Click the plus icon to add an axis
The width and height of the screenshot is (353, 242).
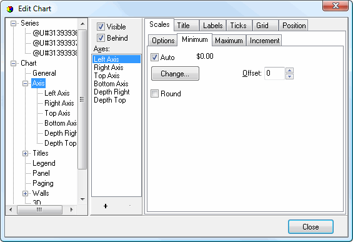coord(106,206)
